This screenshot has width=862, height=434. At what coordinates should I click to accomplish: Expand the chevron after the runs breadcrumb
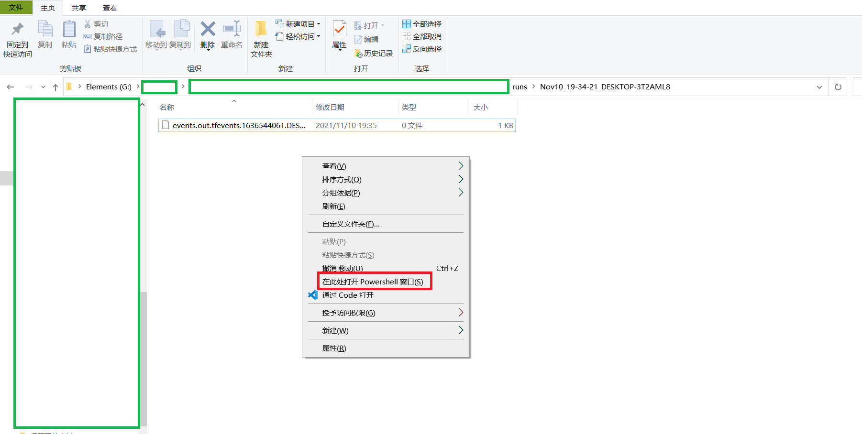tap(534, 87)
